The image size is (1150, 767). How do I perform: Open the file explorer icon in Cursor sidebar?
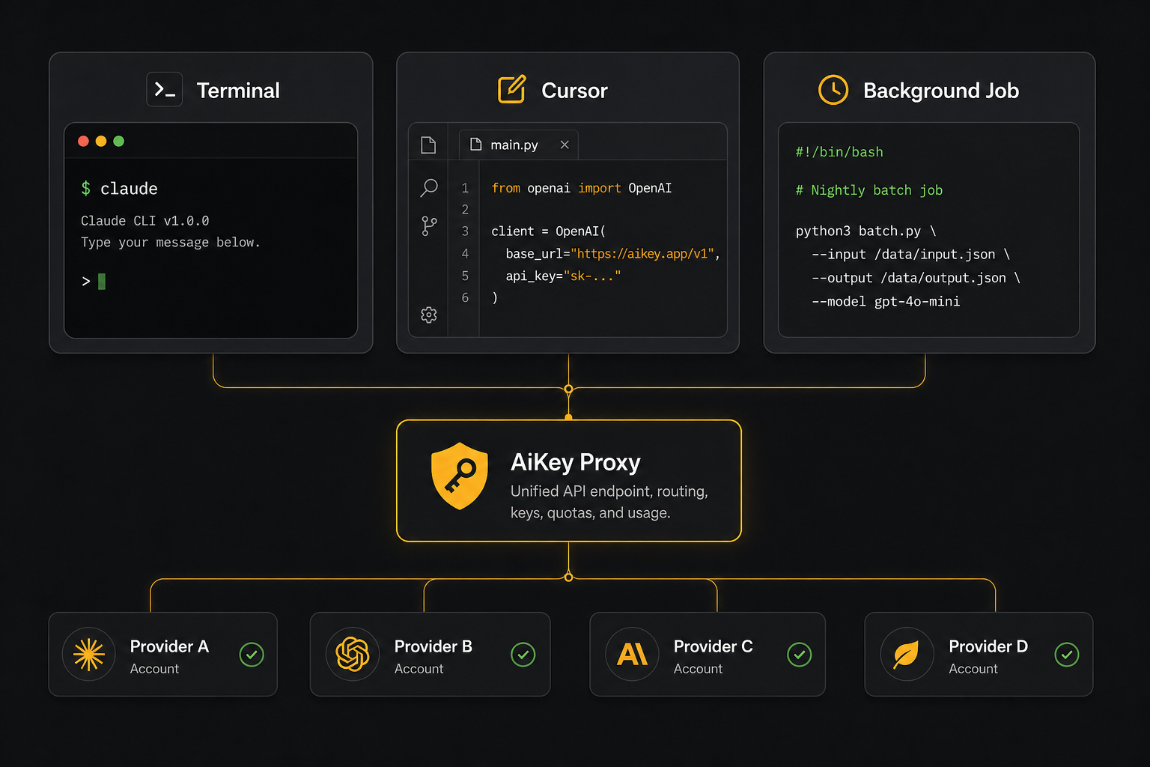[x=428, y=145]
